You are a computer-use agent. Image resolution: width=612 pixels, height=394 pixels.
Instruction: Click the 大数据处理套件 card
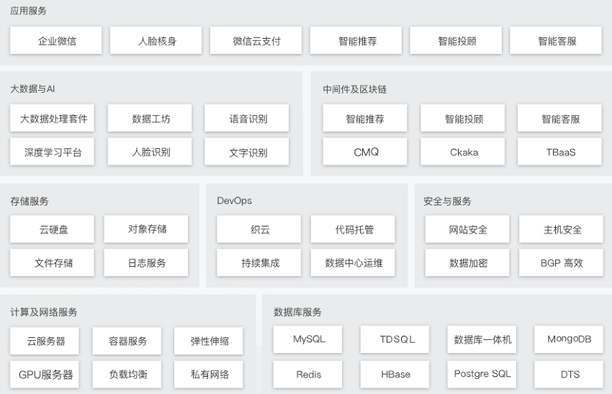coord(53,118)
